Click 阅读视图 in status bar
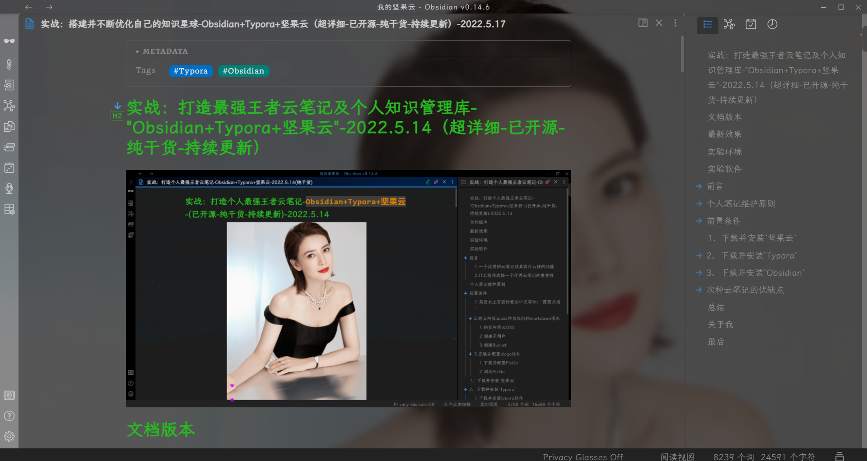The image size is (867, 461). (x=677, y=457)
